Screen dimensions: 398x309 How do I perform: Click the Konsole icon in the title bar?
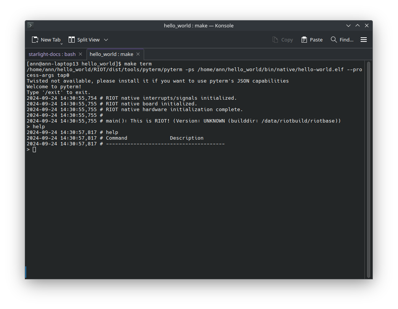pyautogui.click(x=30, y=25)
